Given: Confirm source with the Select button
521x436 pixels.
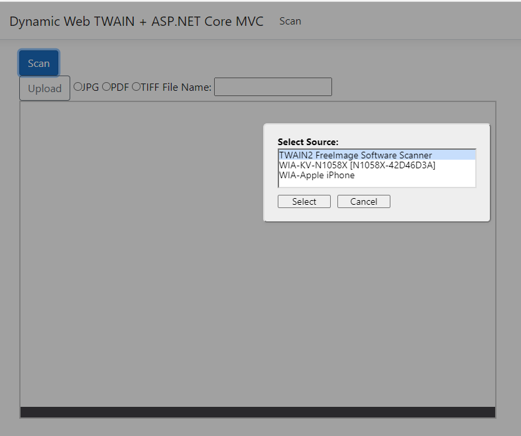Looking at the screenshot, I should 304,201.
